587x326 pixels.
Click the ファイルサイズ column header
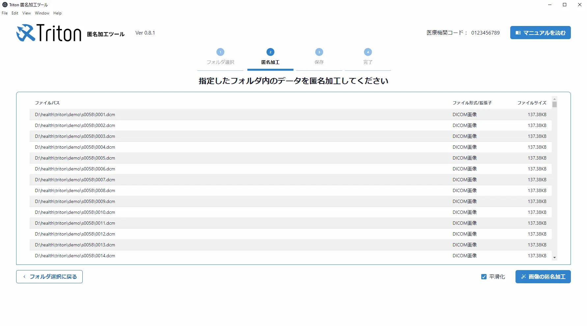(x=532, y=103)
